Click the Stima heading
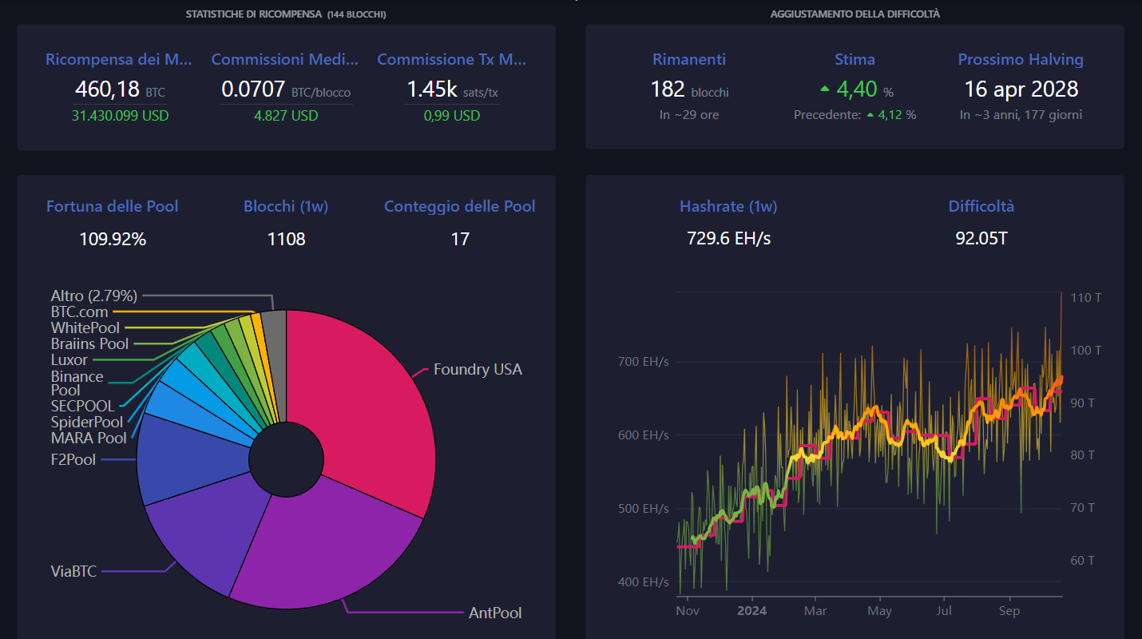The height and width of the screenshot is (639, 1142). click(855, 59)
